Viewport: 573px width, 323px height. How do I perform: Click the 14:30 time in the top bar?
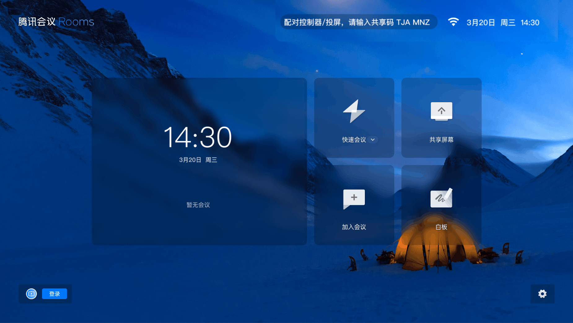tap(530, 23)
